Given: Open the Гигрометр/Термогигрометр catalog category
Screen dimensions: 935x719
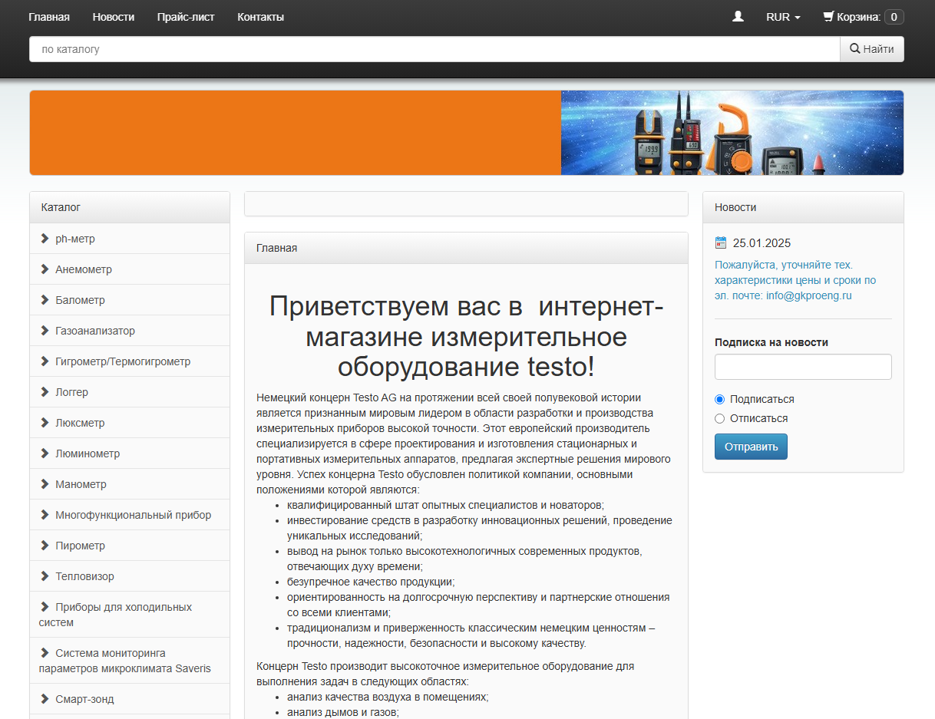Looking at the screenshot, I should click(130, 361).
